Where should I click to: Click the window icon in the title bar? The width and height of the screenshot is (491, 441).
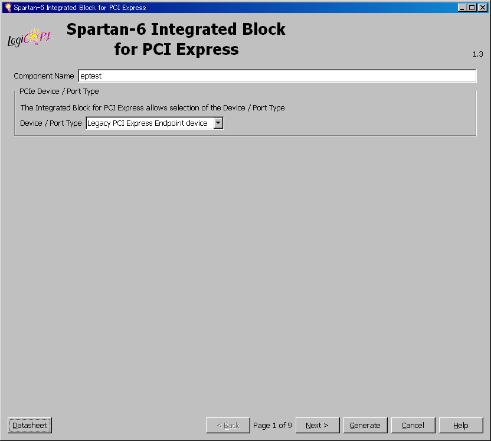click(7, 8)
